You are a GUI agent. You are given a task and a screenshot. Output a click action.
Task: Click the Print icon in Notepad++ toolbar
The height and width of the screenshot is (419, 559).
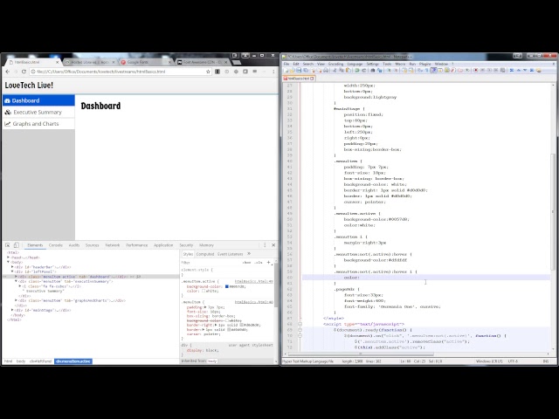pyautogui.click(x=326, y=70)
